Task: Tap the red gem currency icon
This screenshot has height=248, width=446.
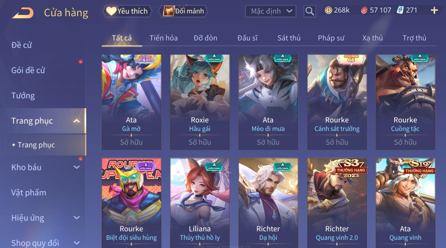Action: 364,11
